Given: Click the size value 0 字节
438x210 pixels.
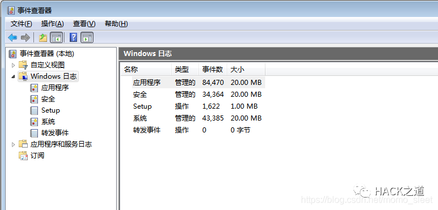Looking at the screenshot, I should 240,130.
